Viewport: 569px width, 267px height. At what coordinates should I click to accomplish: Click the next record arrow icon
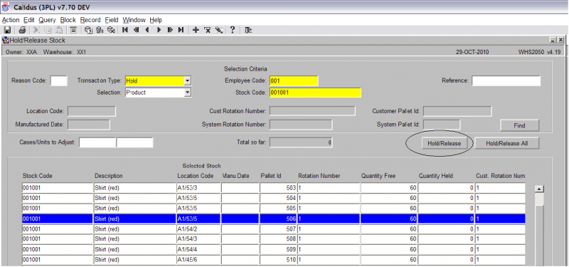coord(159,30)
